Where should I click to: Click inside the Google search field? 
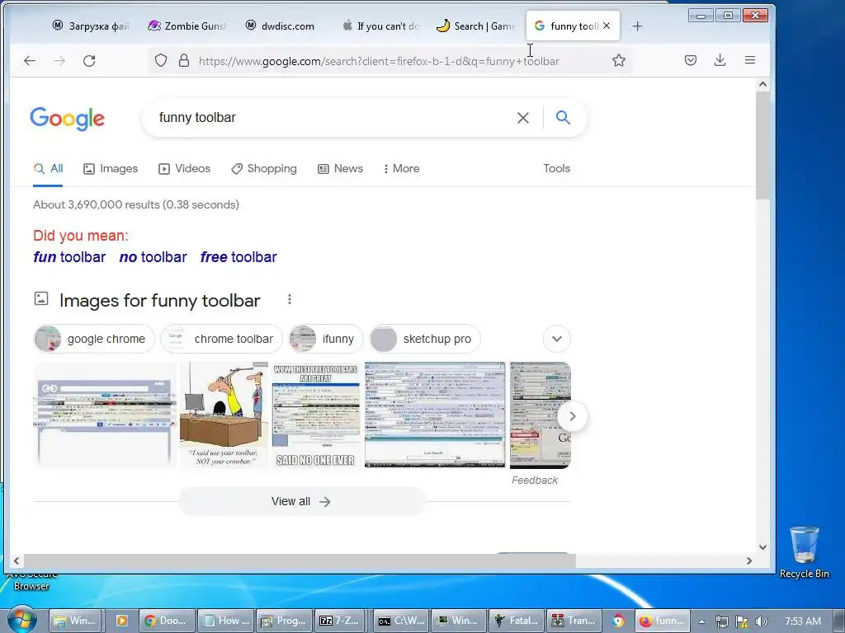(x=332, y=117)
